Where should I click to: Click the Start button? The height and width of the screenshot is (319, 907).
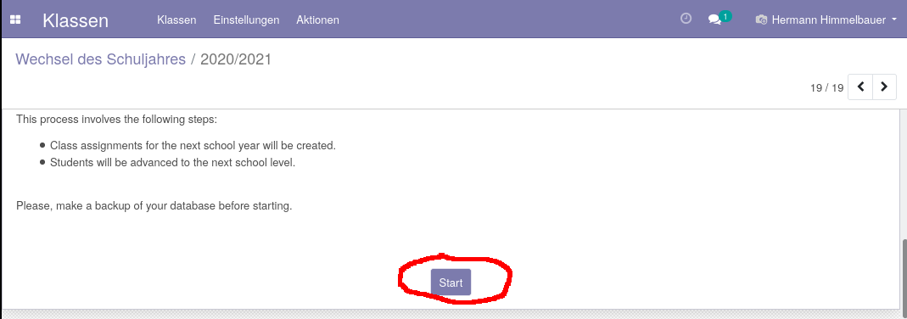[x=451, y=283]
